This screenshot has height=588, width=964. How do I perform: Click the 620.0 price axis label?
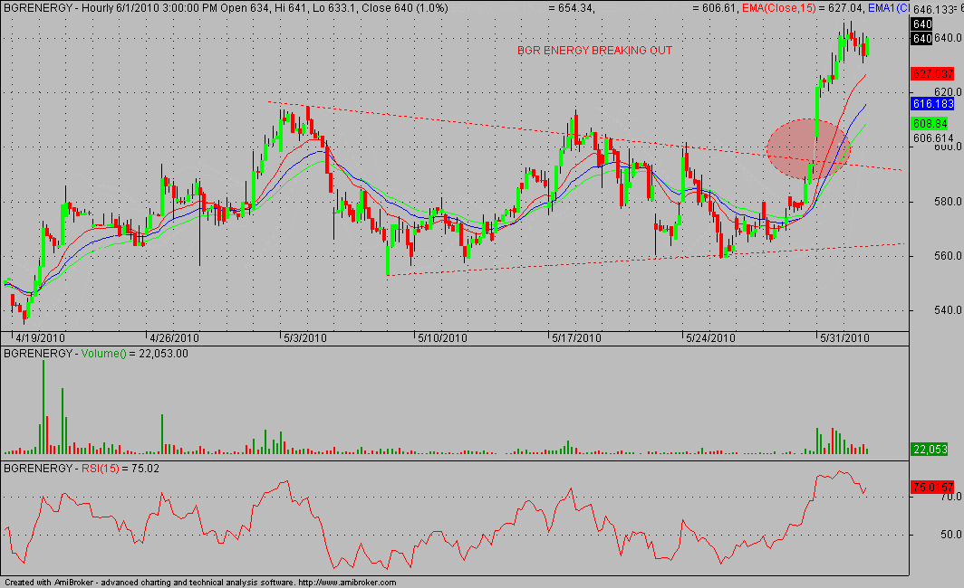tap(948, 92)
